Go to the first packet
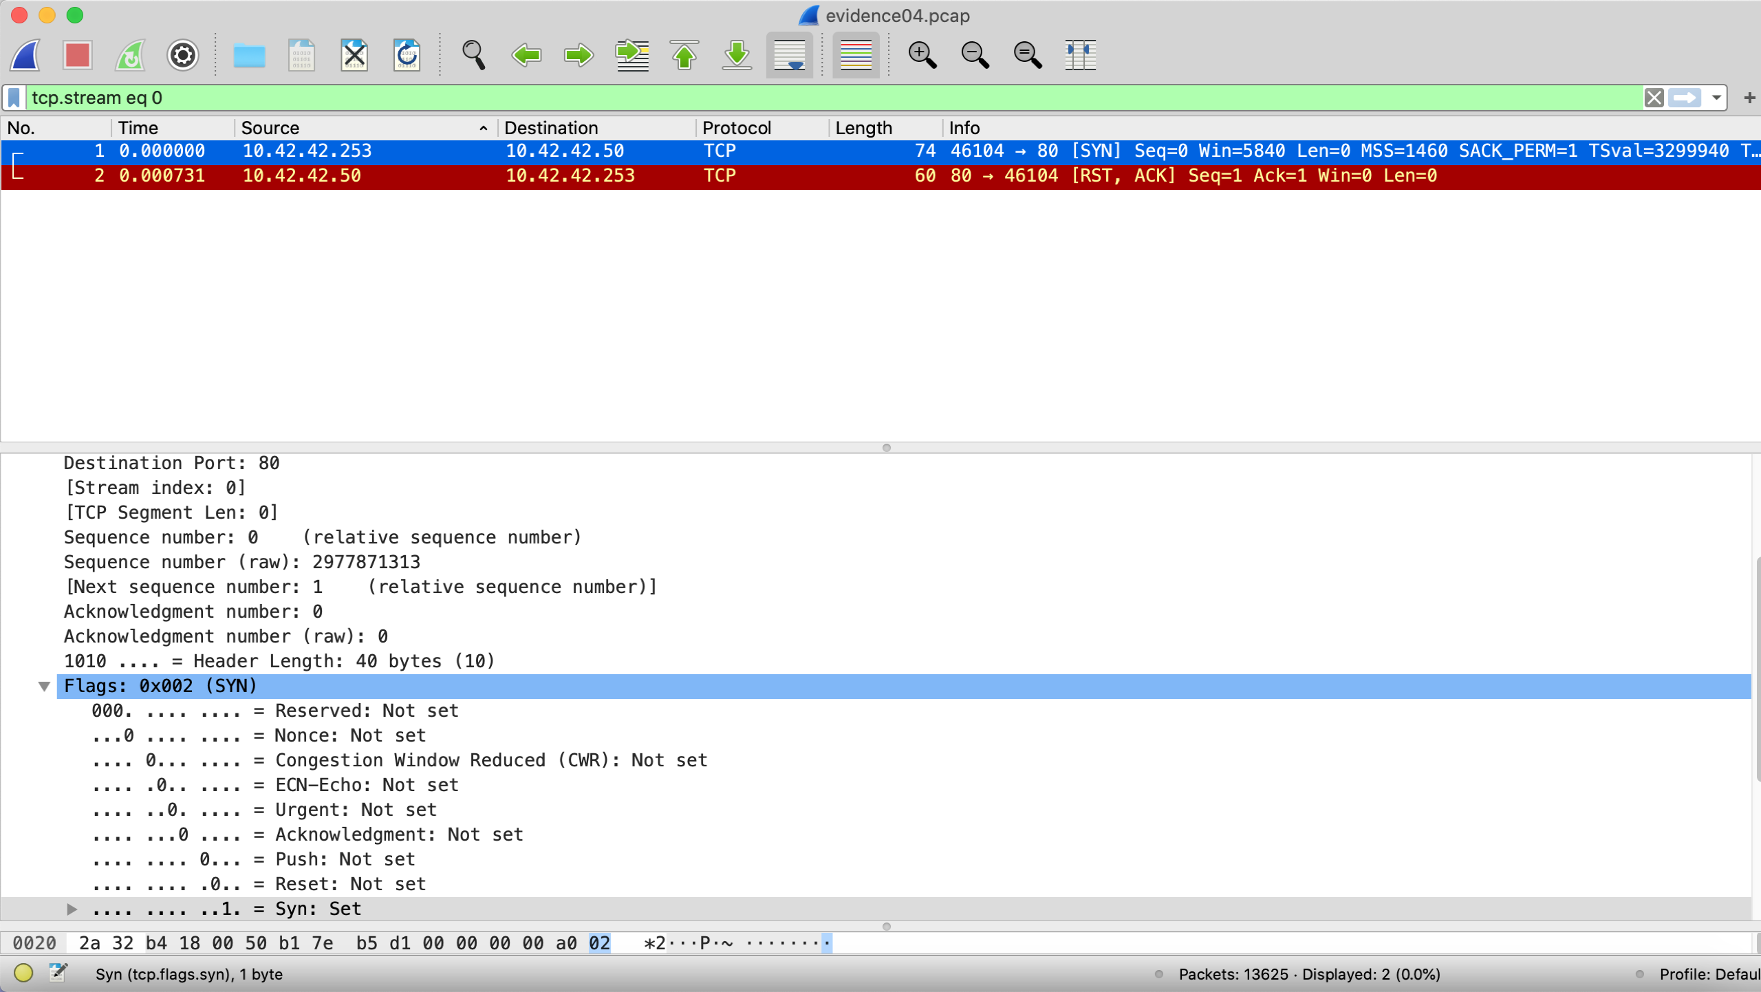1761x992 pixels. pyautogui.click(x=684, y=55)
